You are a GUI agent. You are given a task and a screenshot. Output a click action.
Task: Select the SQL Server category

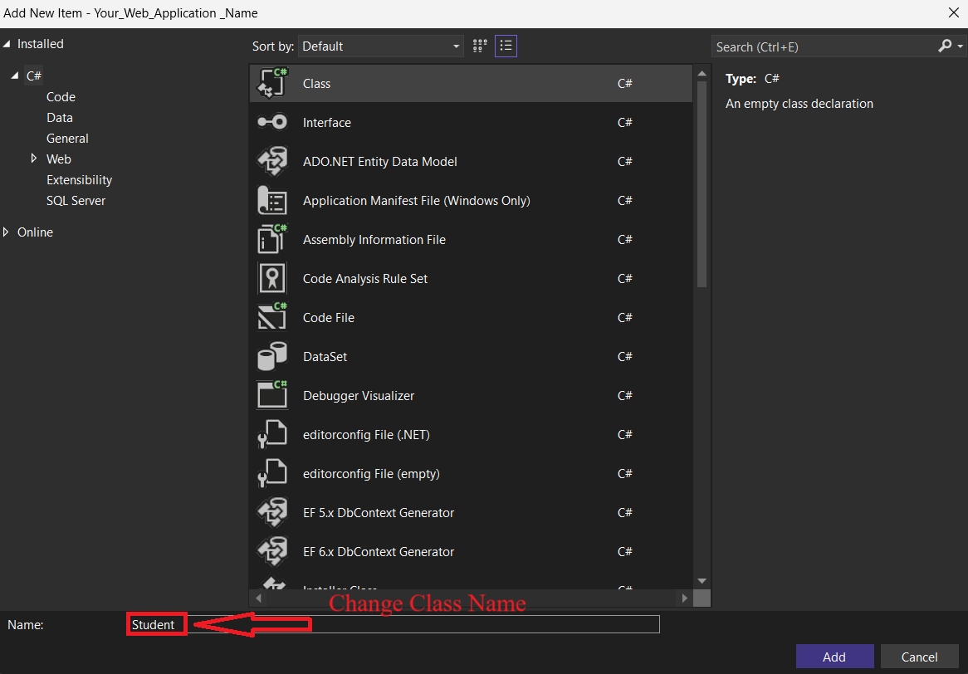coord(76,201)
